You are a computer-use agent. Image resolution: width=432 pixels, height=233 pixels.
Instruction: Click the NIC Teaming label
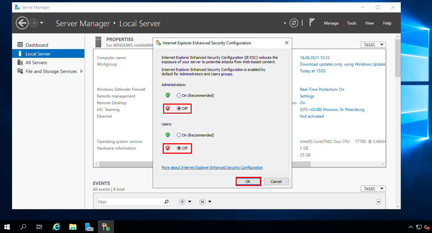tap(108, 110)
